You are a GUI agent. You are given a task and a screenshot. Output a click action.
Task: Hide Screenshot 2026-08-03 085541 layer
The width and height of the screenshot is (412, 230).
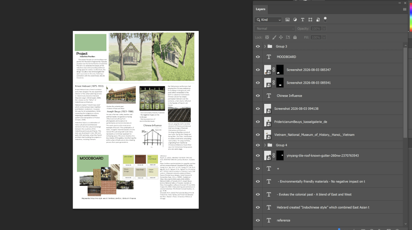258,83
